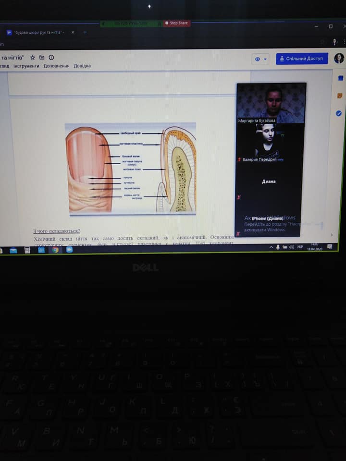Open the eye viewing-mode dropdown
346x461 pixels.
coord(260,59)
